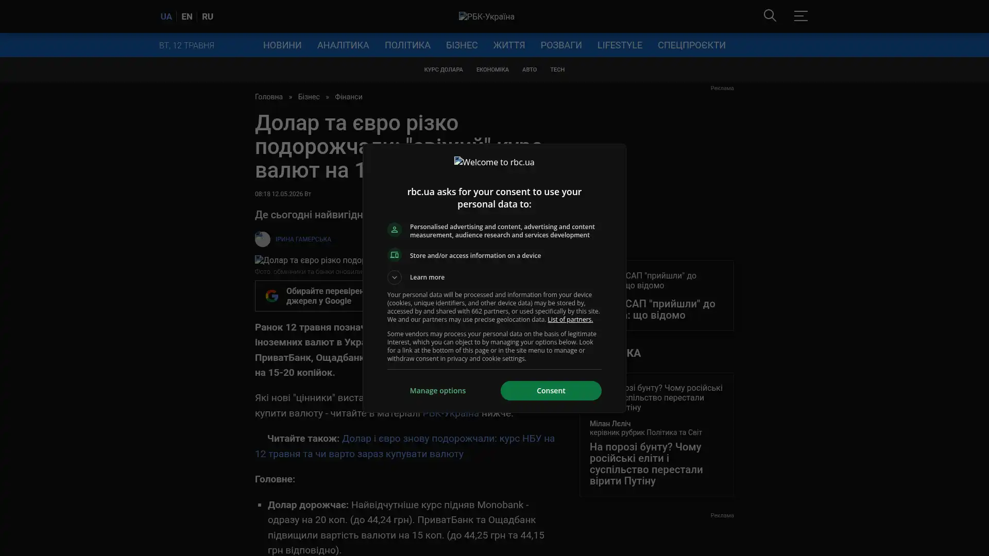The height and width of the screenshot is (556, 989).
Task: Open the site search icon
Action: (770, 16)
